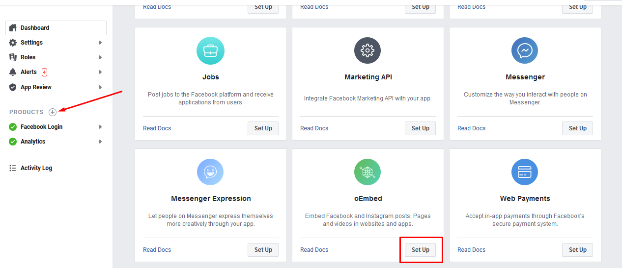This screenshot has height=268, width=622.
Task: Add a product with the plus icon
Action: pyautogui.click(x=53, y=112)
